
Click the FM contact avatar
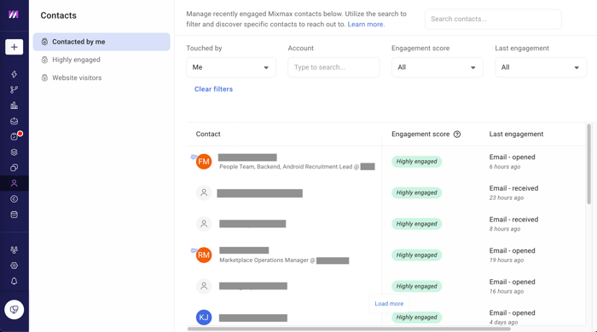tap(204, 162)
